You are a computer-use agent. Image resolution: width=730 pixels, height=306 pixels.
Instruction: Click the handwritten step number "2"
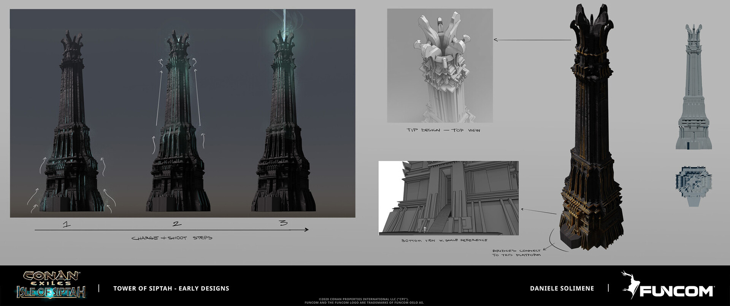tap(177, 224)
